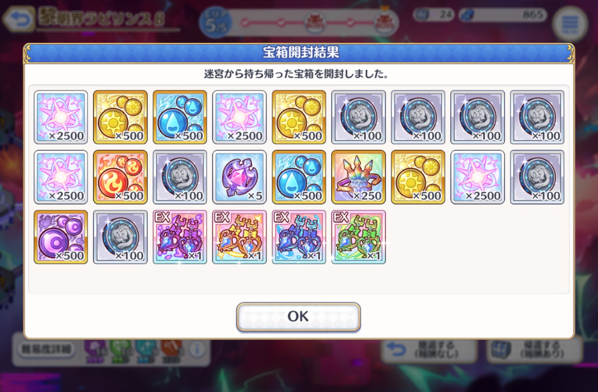Image resolution: width=598 pixels, height=392 pixels.
Task: Tap the silver coin x100 beside the EX items
Action: 120,237
